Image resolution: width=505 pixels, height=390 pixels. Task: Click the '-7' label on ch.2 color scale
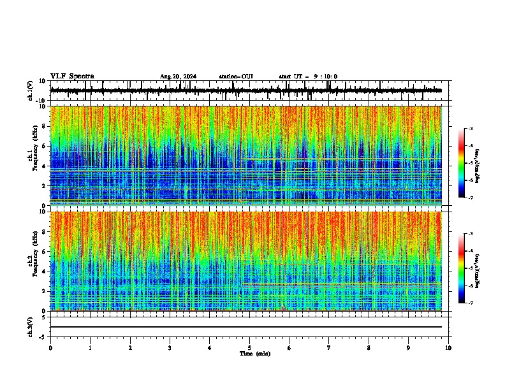tap(470, 303)
